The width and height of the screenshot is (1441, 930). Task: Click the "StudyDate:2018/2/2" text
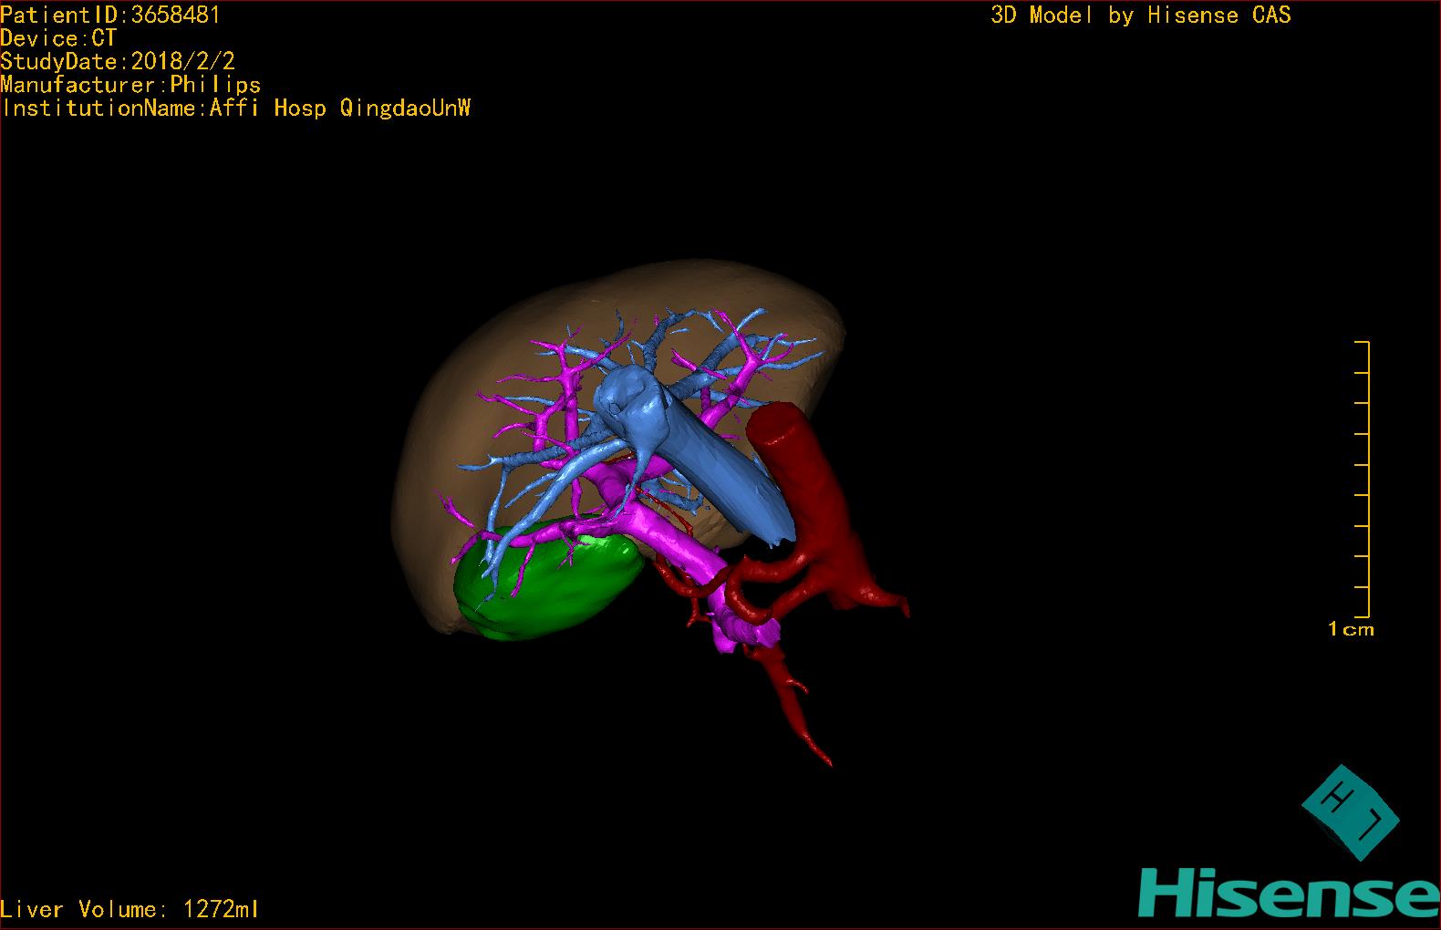coord(118,61)
